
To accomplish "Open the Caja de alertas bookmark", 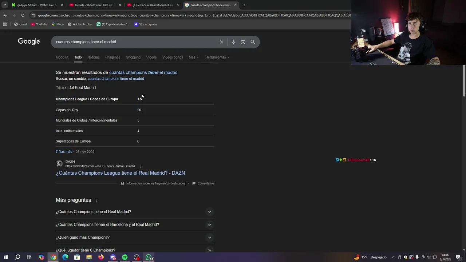I will (x=113, y=24).
